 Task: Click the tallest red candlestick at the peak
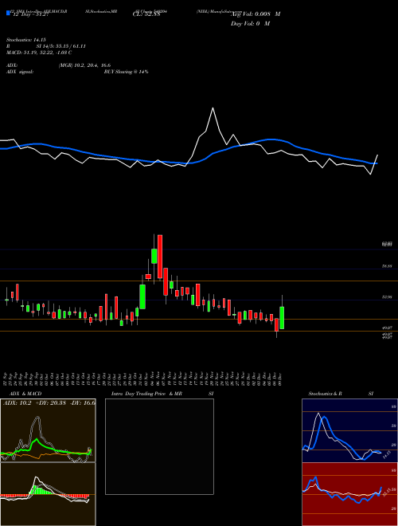[x=160, y=257]
